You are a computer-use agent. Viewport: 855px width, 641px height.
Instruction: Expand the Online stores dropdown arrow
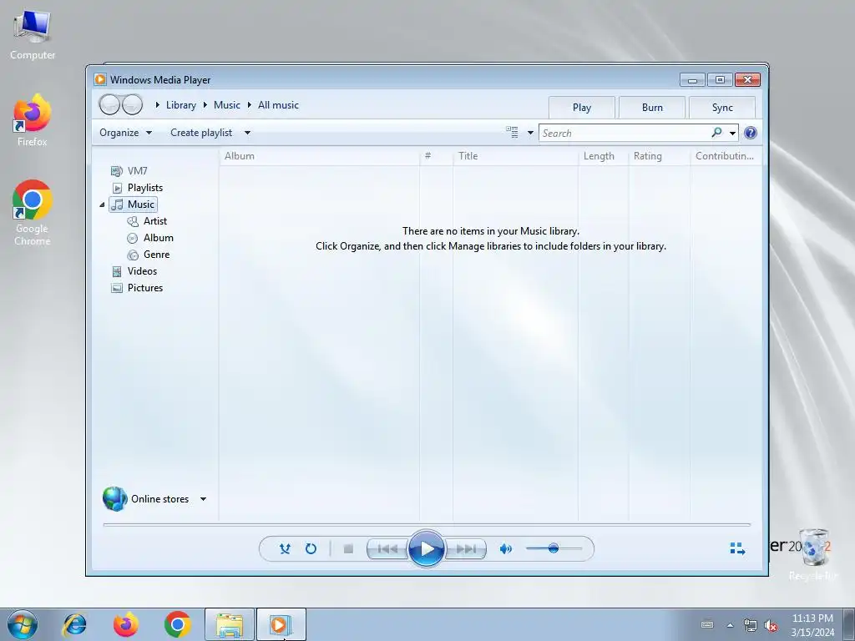click(203, 499)
